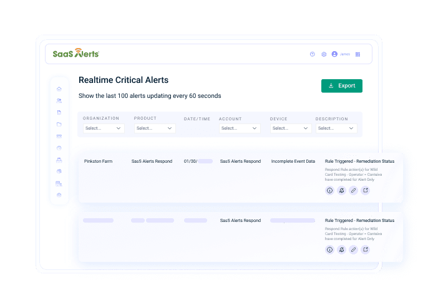The image size is (423, 308).
Task: Open the James user profile avatar
Action: [x=334, y=54]
